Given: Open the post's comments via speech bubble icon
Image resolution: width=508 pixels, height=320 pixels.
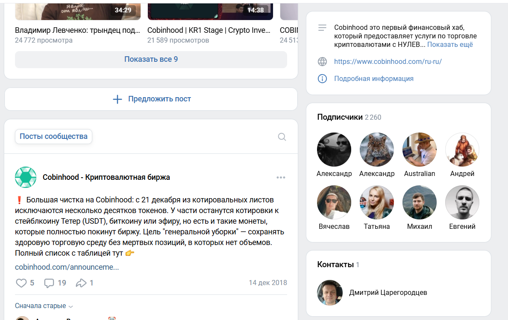Looking at the screenshot, I should coord(50,283).
